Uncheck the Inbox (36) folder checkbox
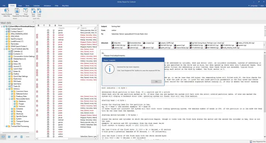This screenshot has height=143, width=266. [x=10, y=64]
